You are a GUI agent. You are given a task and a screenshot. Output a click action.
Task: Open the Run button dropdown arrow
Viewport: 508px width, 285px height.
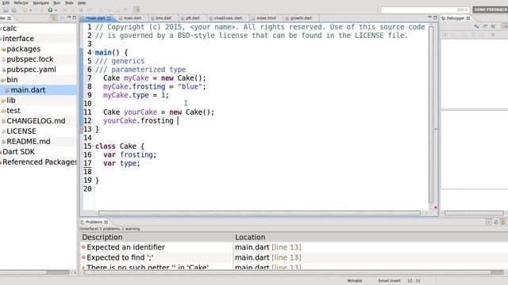tap(56, 10)
